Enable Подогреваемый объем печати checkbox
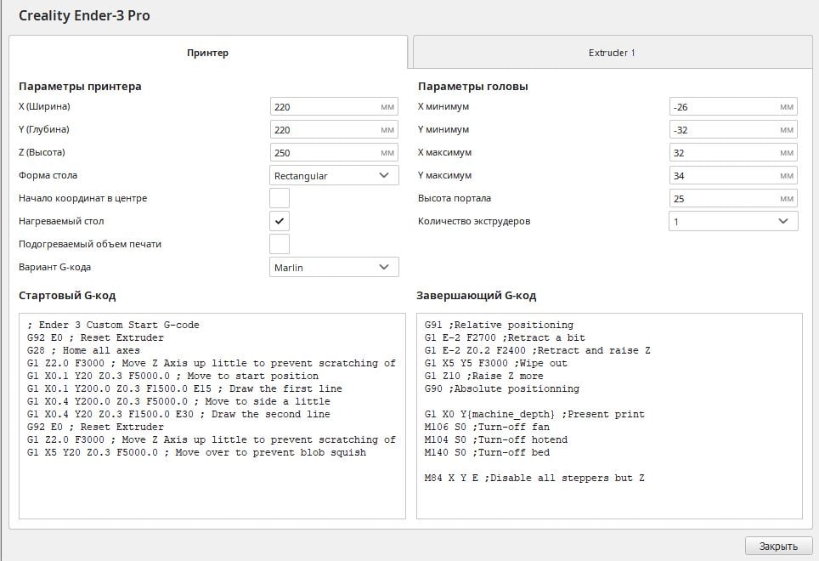 point(280,244)
